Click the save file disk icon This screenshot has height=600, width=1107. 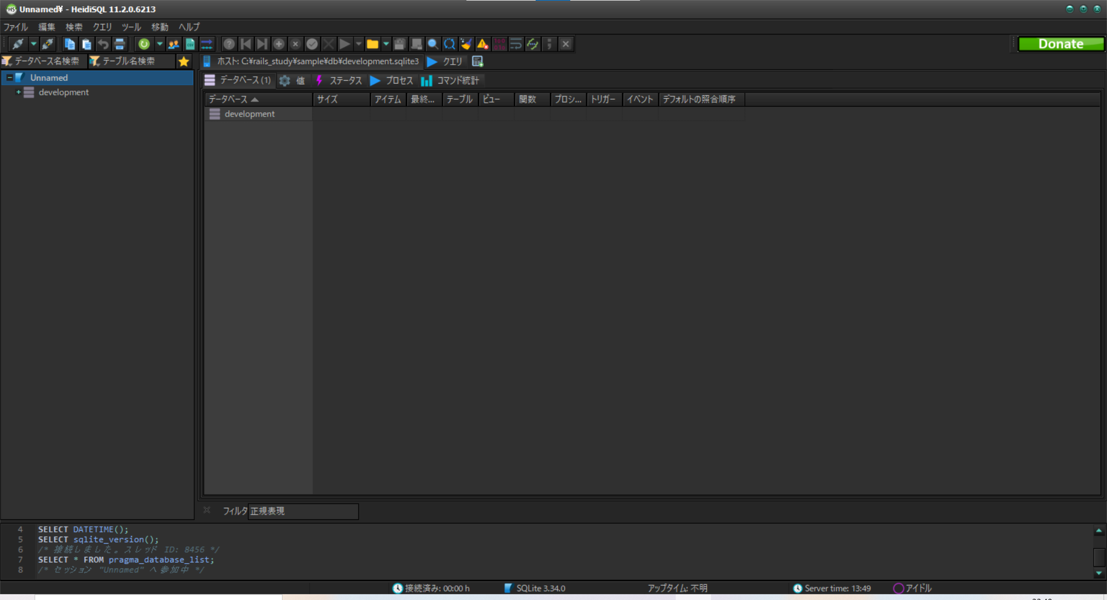point(400,44)
